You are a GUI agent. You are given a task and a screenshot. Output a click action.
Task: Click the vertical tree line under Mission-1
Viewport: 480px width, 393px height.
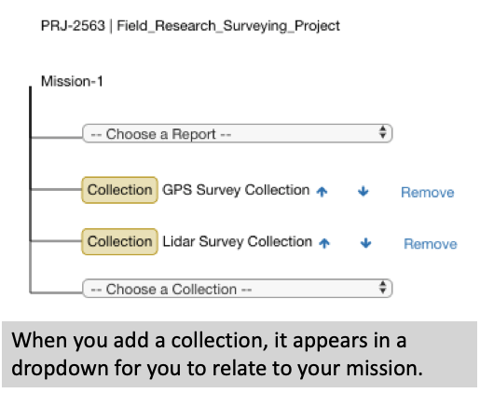tap(30, 189)
